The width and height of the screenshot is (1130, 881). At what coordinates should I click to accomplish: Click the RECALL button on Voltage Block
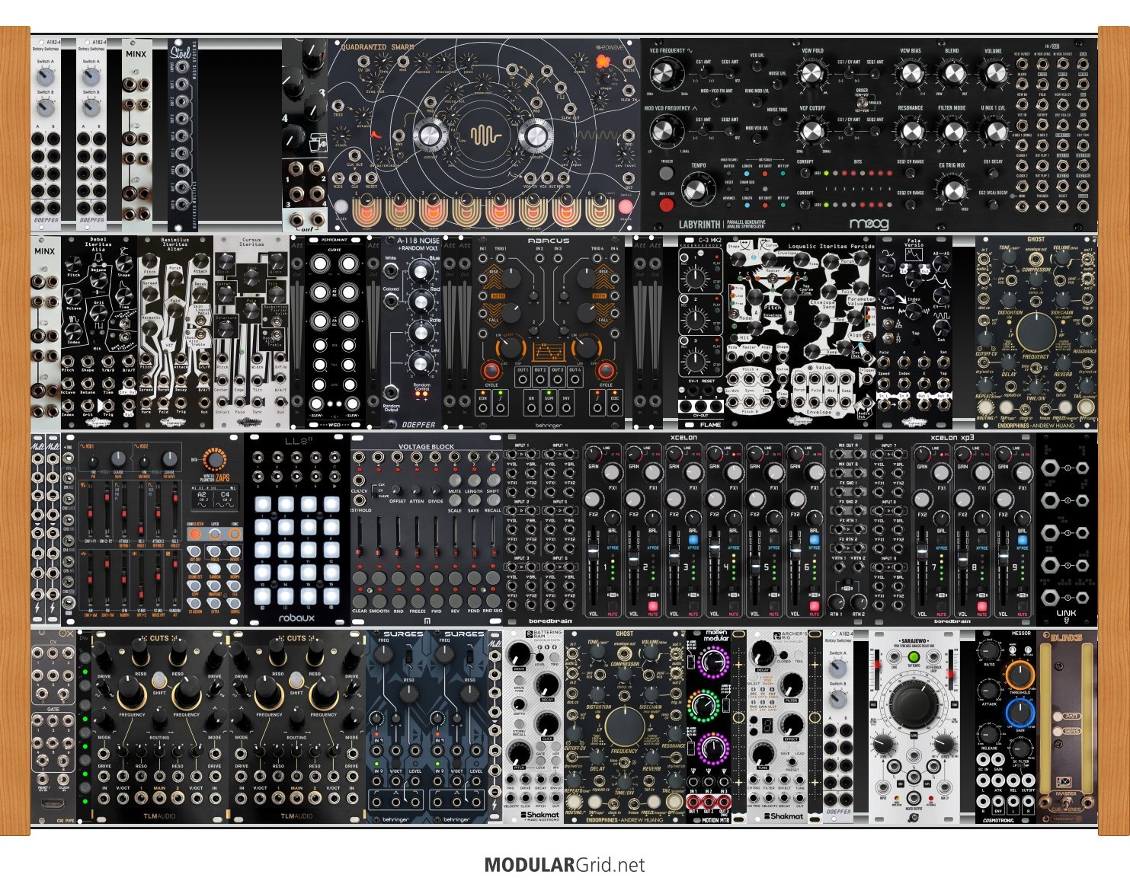pos(493,501)
